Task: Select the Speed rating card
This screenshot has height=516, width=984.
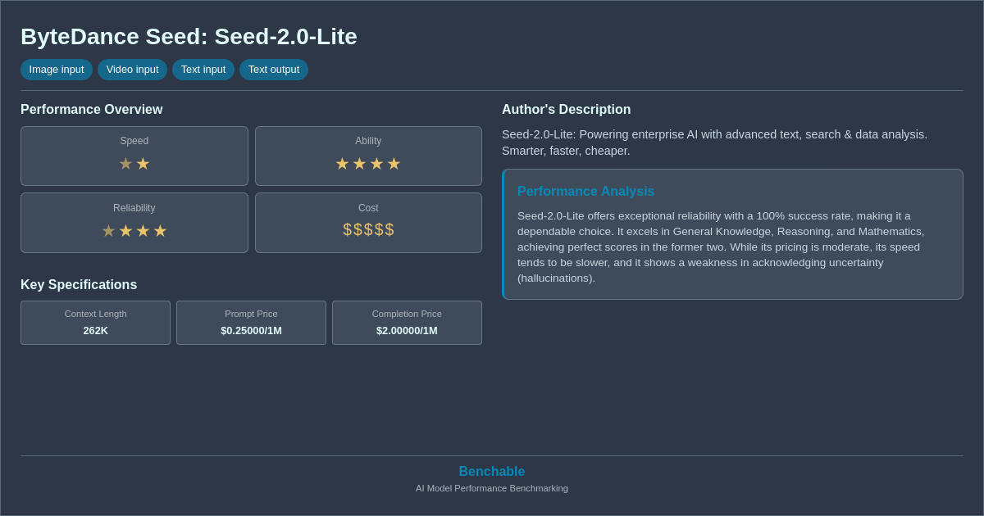Action: pos(134,156)
